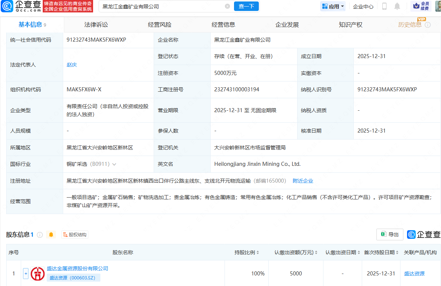
Task: Click the bell icon next to 股东信息
Action: point(51,234)
